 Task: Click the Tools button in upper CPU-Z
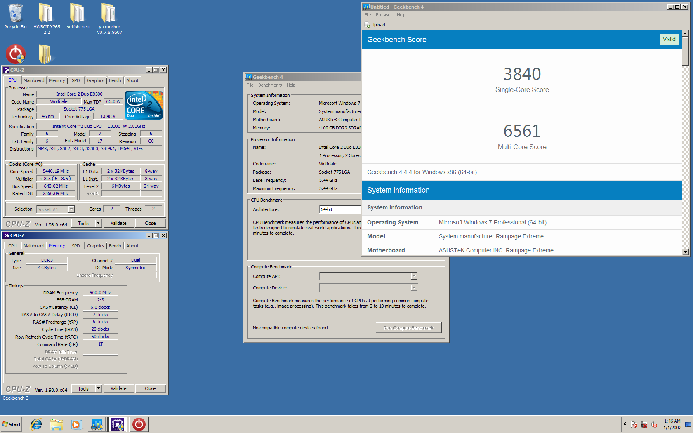pos(83,223)
